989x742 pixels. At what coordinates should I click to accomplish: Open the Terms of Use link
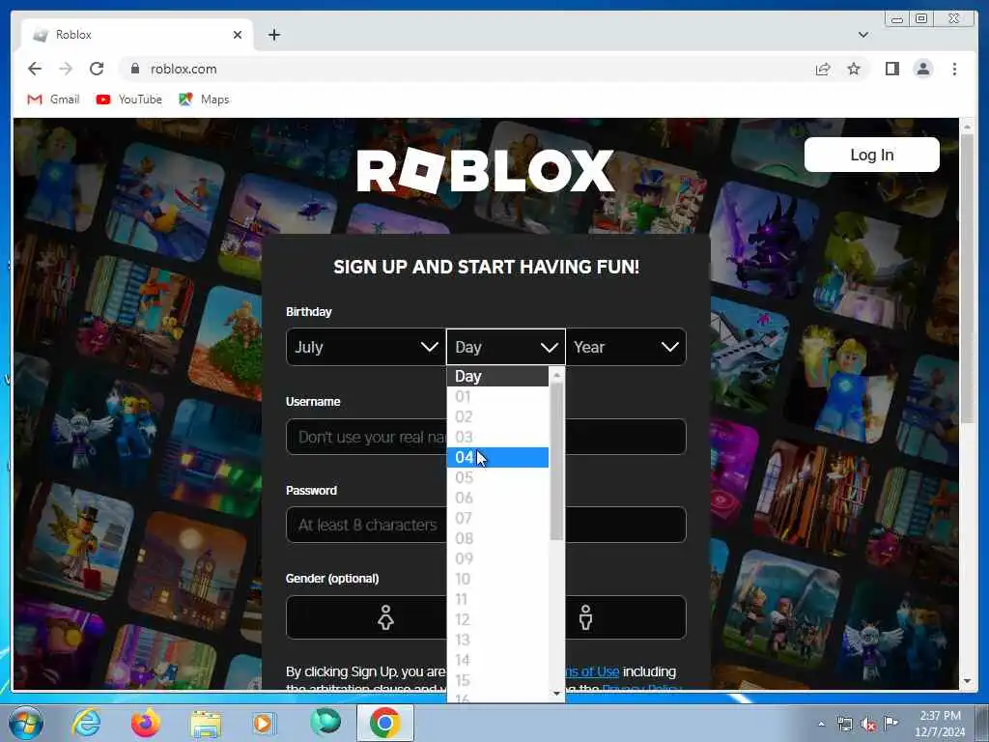click(591, 671)
